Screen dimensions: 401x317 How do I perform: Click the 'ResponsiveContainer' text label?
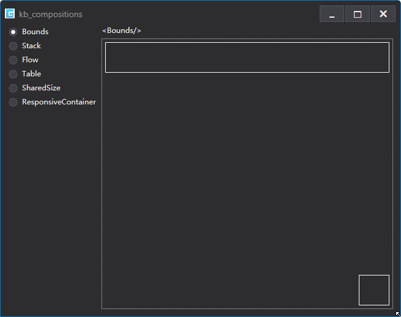[x=59, y=102]
